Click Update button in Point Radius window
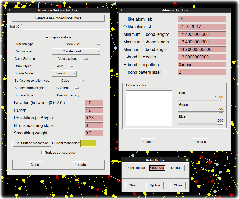Image resolution: width=239 pixels, height=199 pixels. [155, 185]
